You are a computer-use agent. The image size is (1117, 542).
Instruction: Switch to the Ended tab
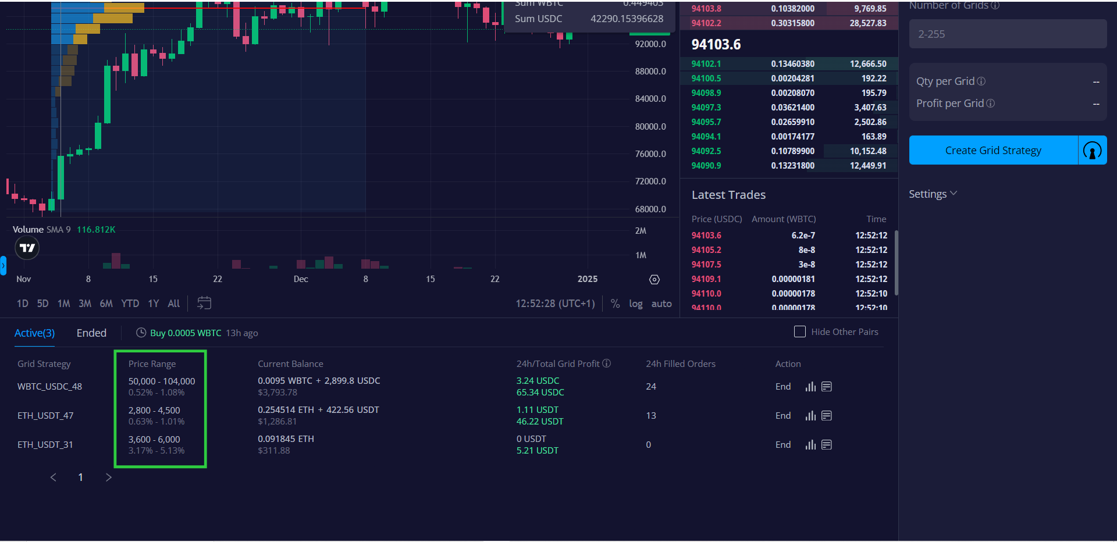point(91,333)
